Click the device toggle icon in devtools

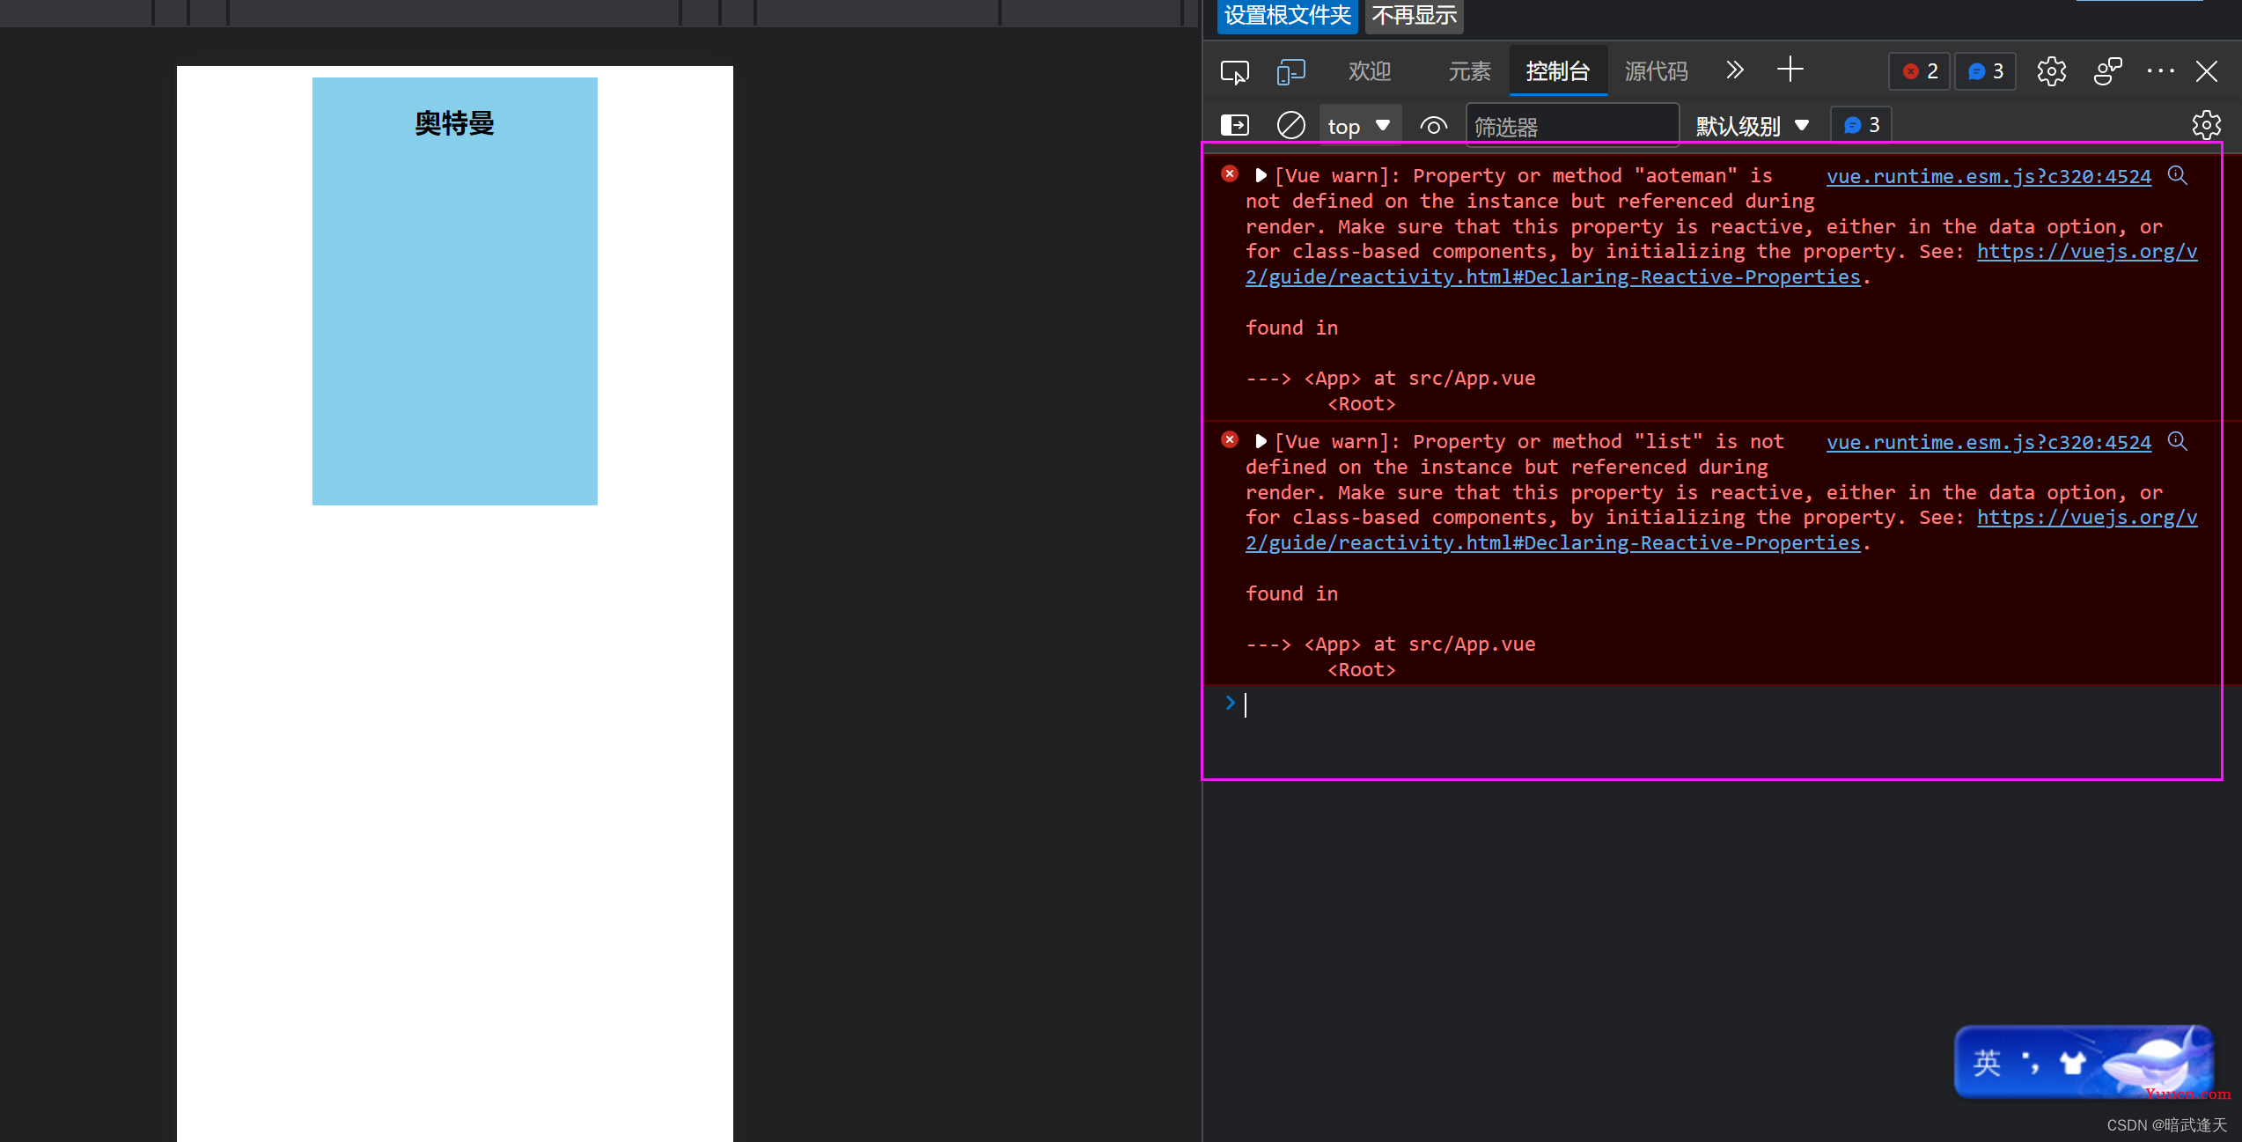pos(1290,70)
